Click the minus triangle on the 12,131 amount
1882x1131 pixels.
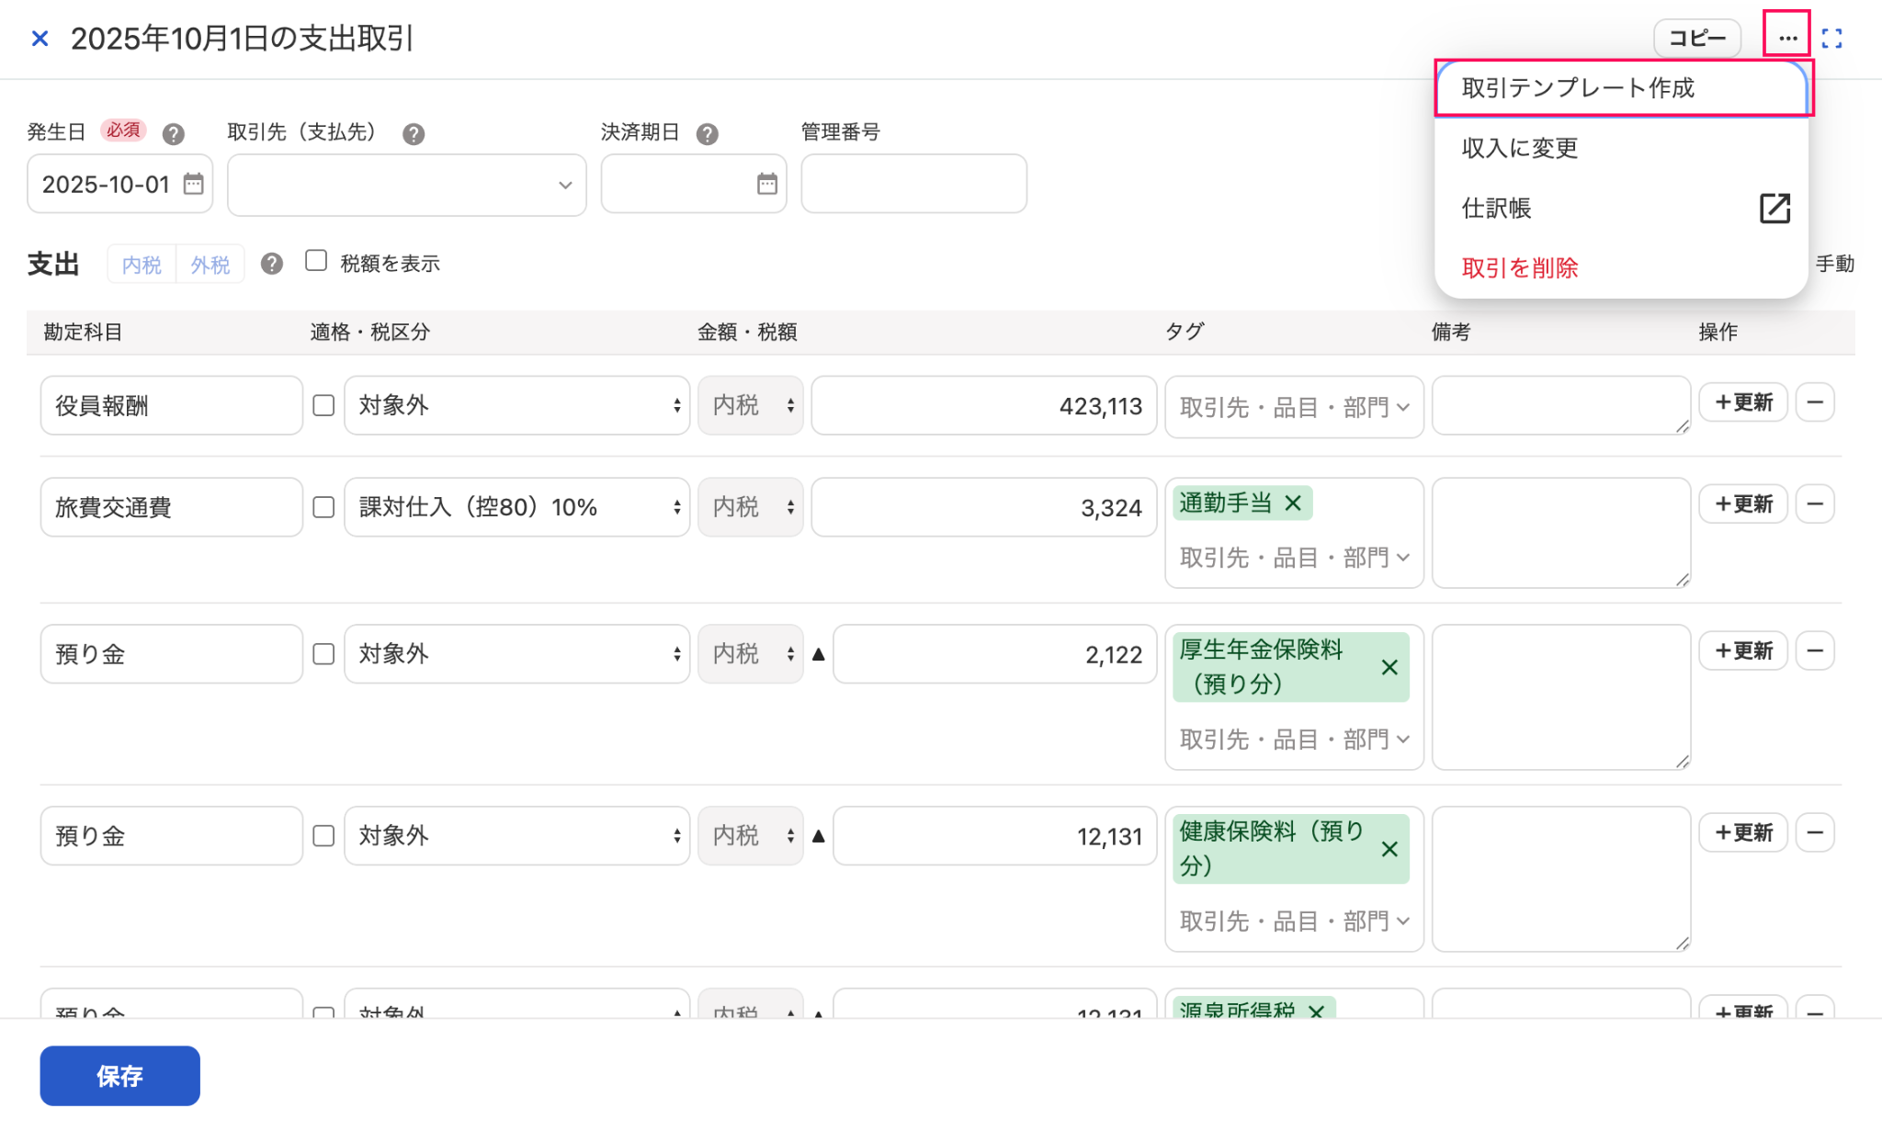(x=819, y=836)
